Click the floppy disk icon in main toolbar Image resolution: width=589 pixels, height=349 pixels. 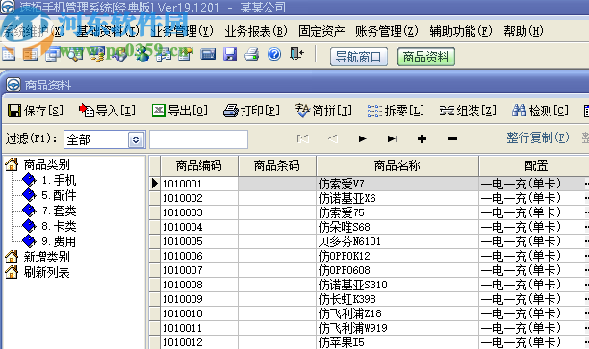[230, 55]
